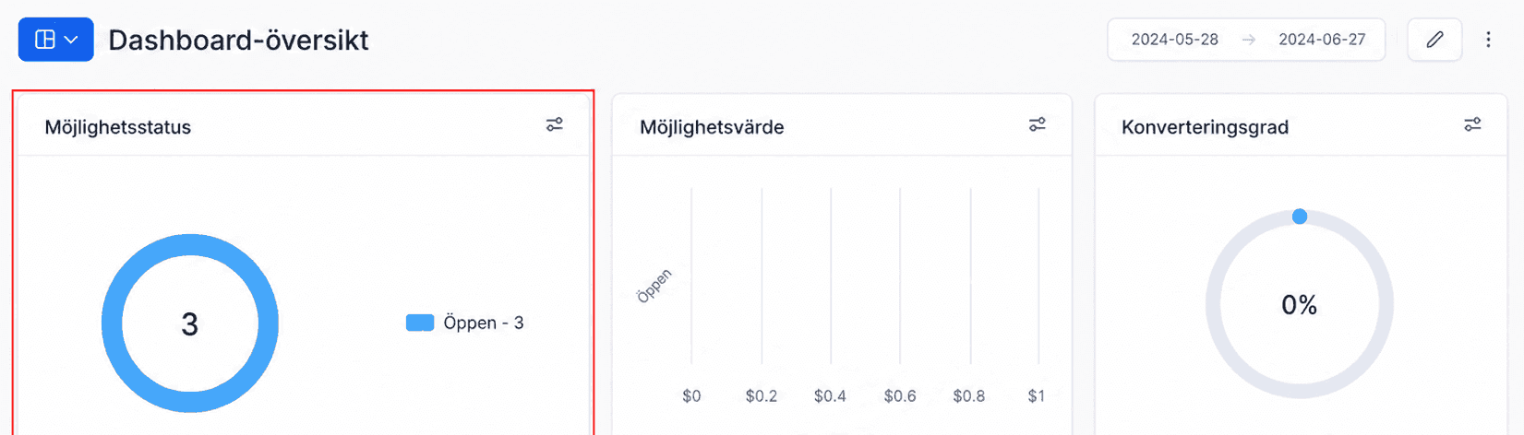Screen dimensions: 1524x435
Task: Click the Möjlighetsvärde card title
Action: (x=712, y=127)
